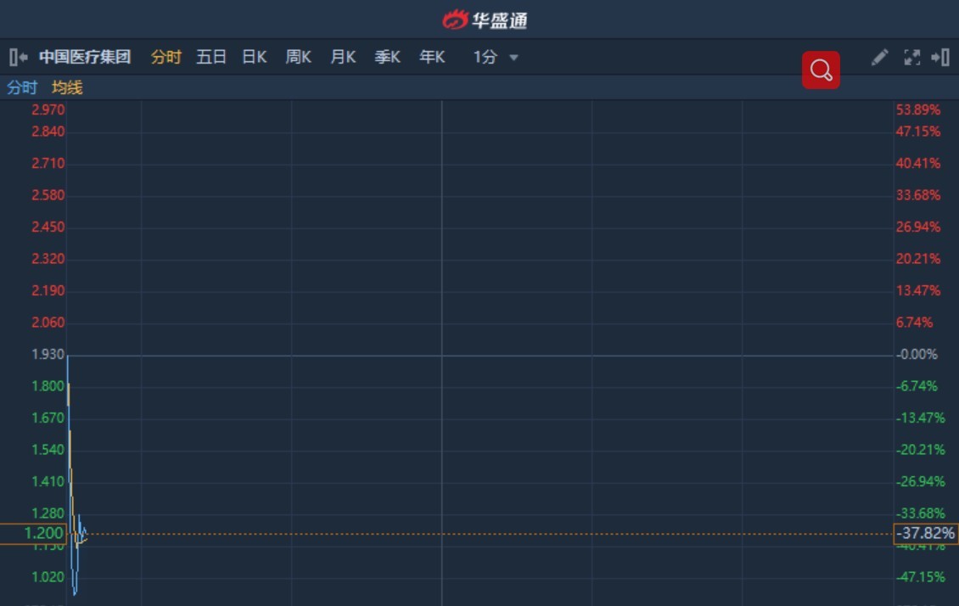Toggle the 均线 average line legend
This screenshot has width=959, height=606.
point(67,87)
